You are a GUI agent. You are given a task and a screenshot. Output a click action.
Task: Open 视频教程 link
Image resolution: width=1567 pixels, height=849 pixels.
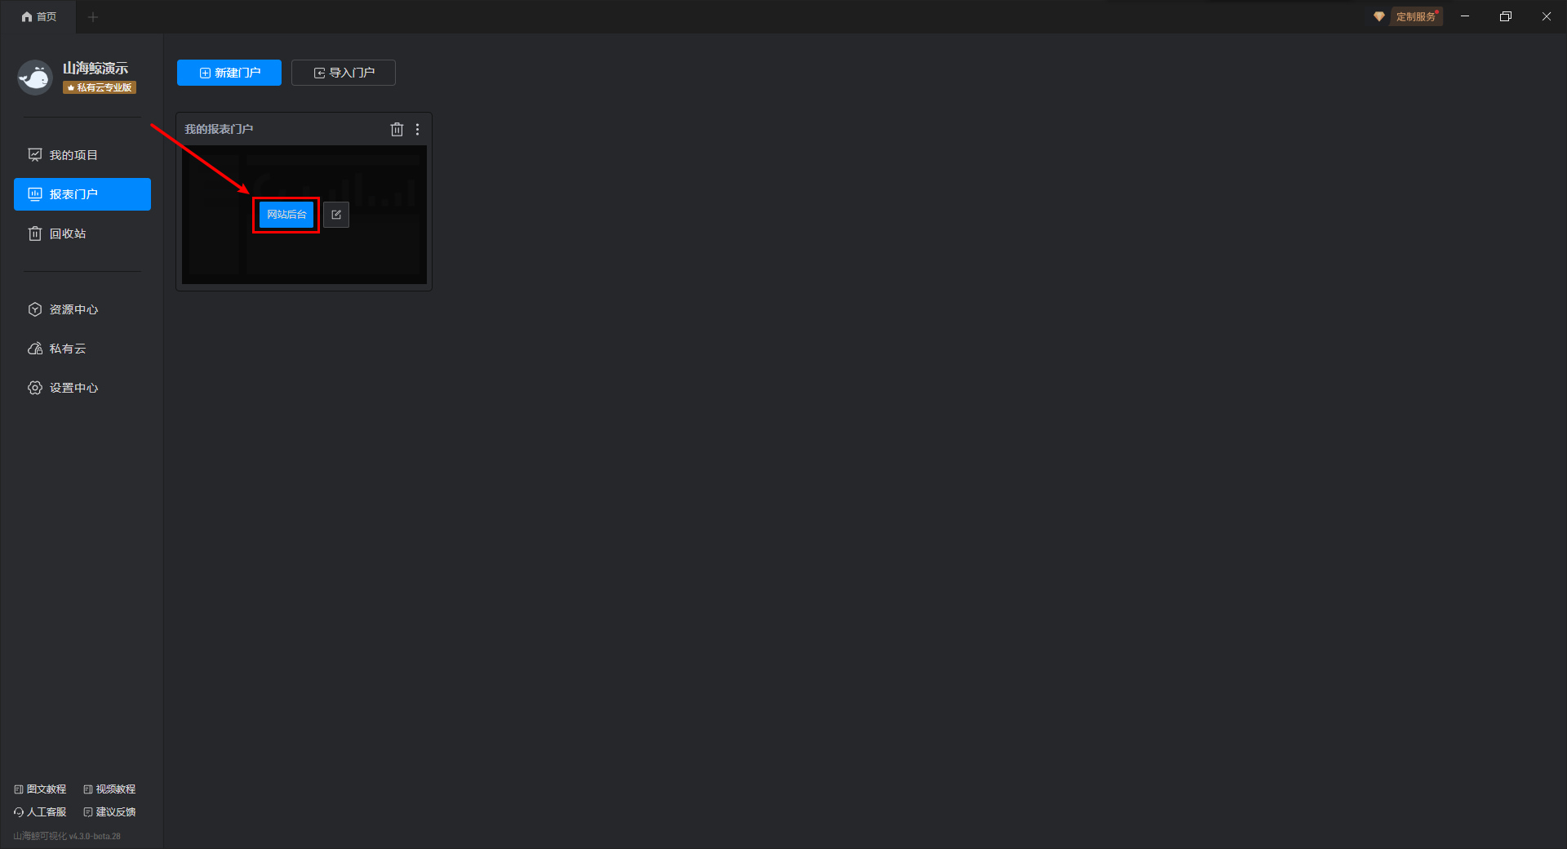(x=109, y=789)
